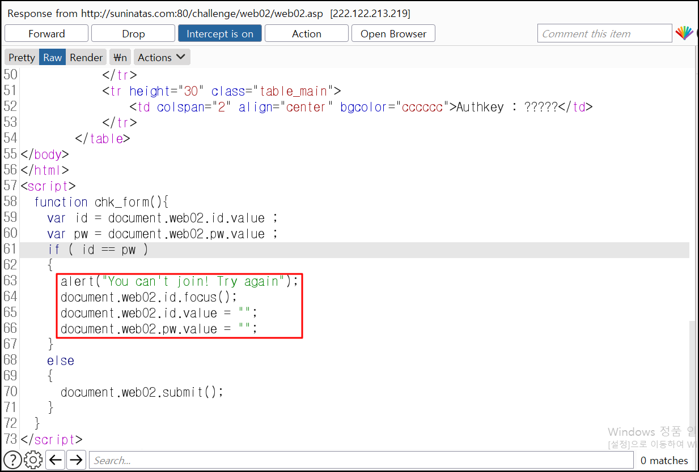
Task: Click 'var pw = document.web02.pw.value' line
Action: 162,234
